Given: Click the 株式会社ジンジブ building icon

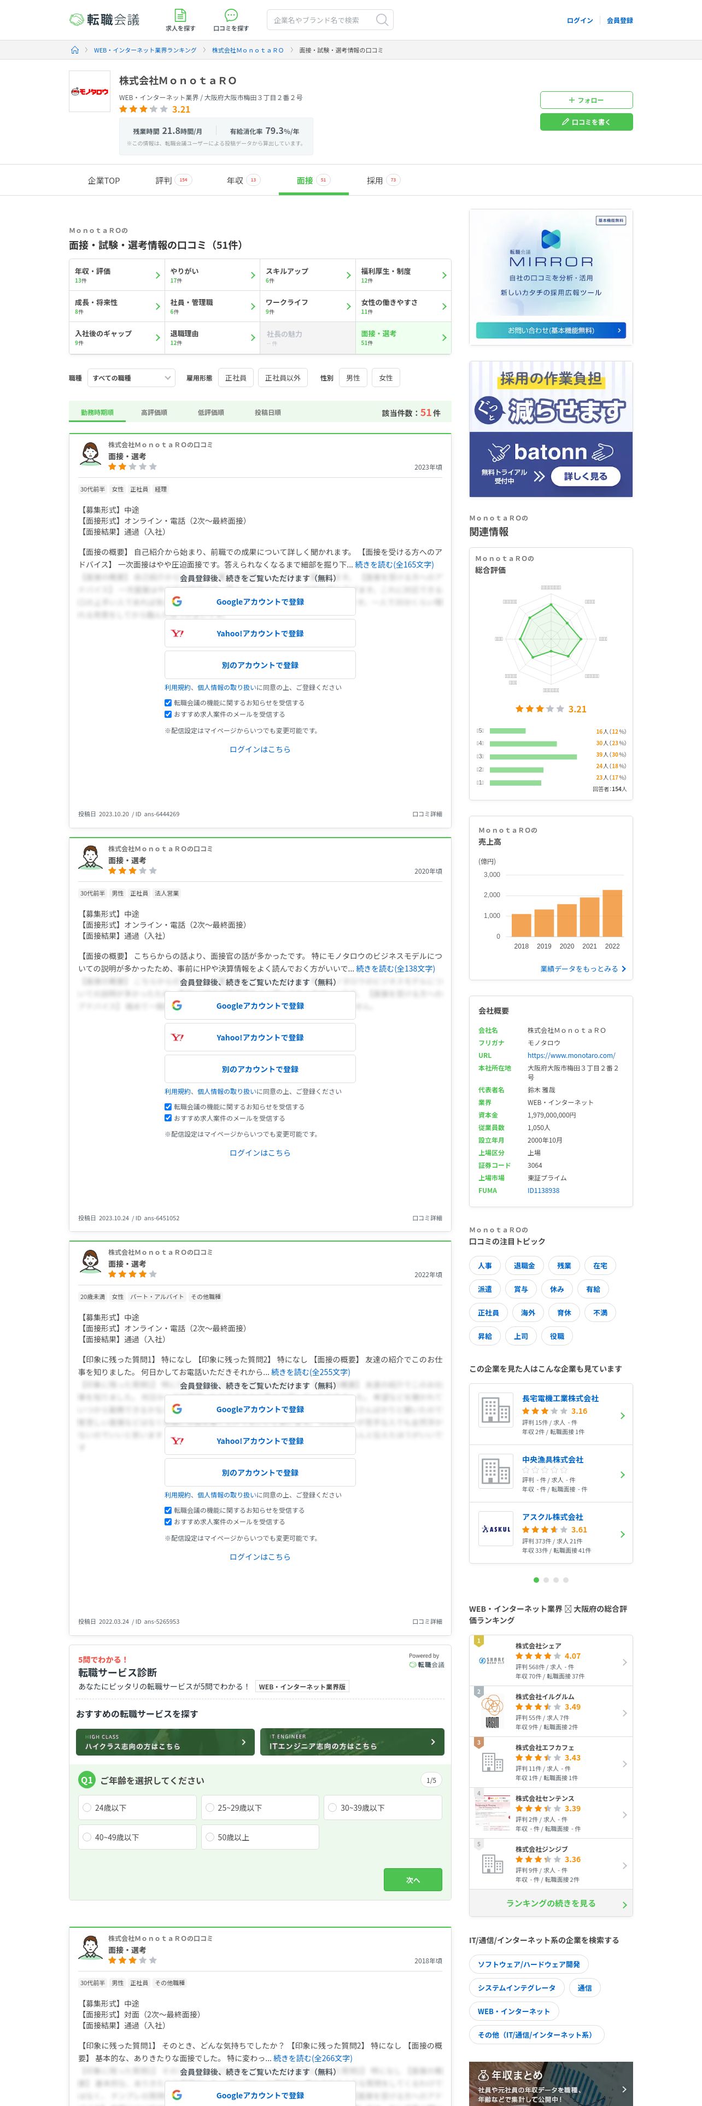Looking at the screenshot, I should pyautogui.click(x=491, y=1864).
